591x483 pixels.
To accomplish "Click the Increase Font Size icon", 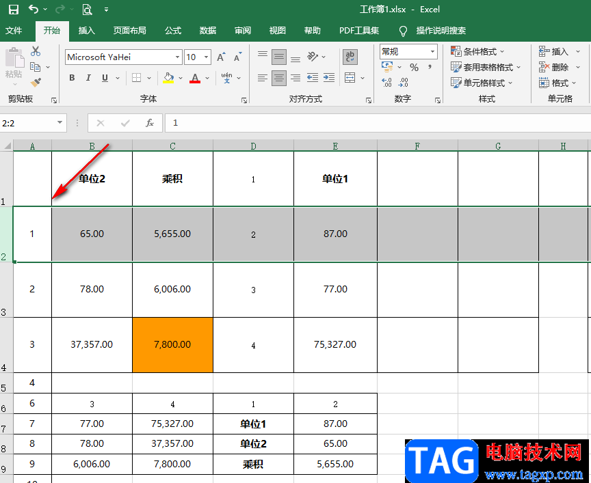I will [221, 57].
